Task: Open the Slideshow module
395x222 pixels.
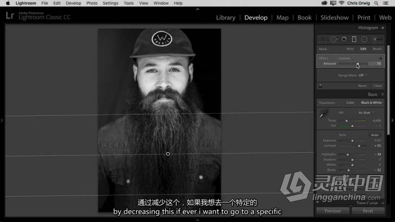Action: tap(335, 18)
